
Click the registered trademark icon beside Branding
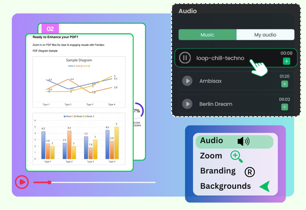click(x=250, y=172)
